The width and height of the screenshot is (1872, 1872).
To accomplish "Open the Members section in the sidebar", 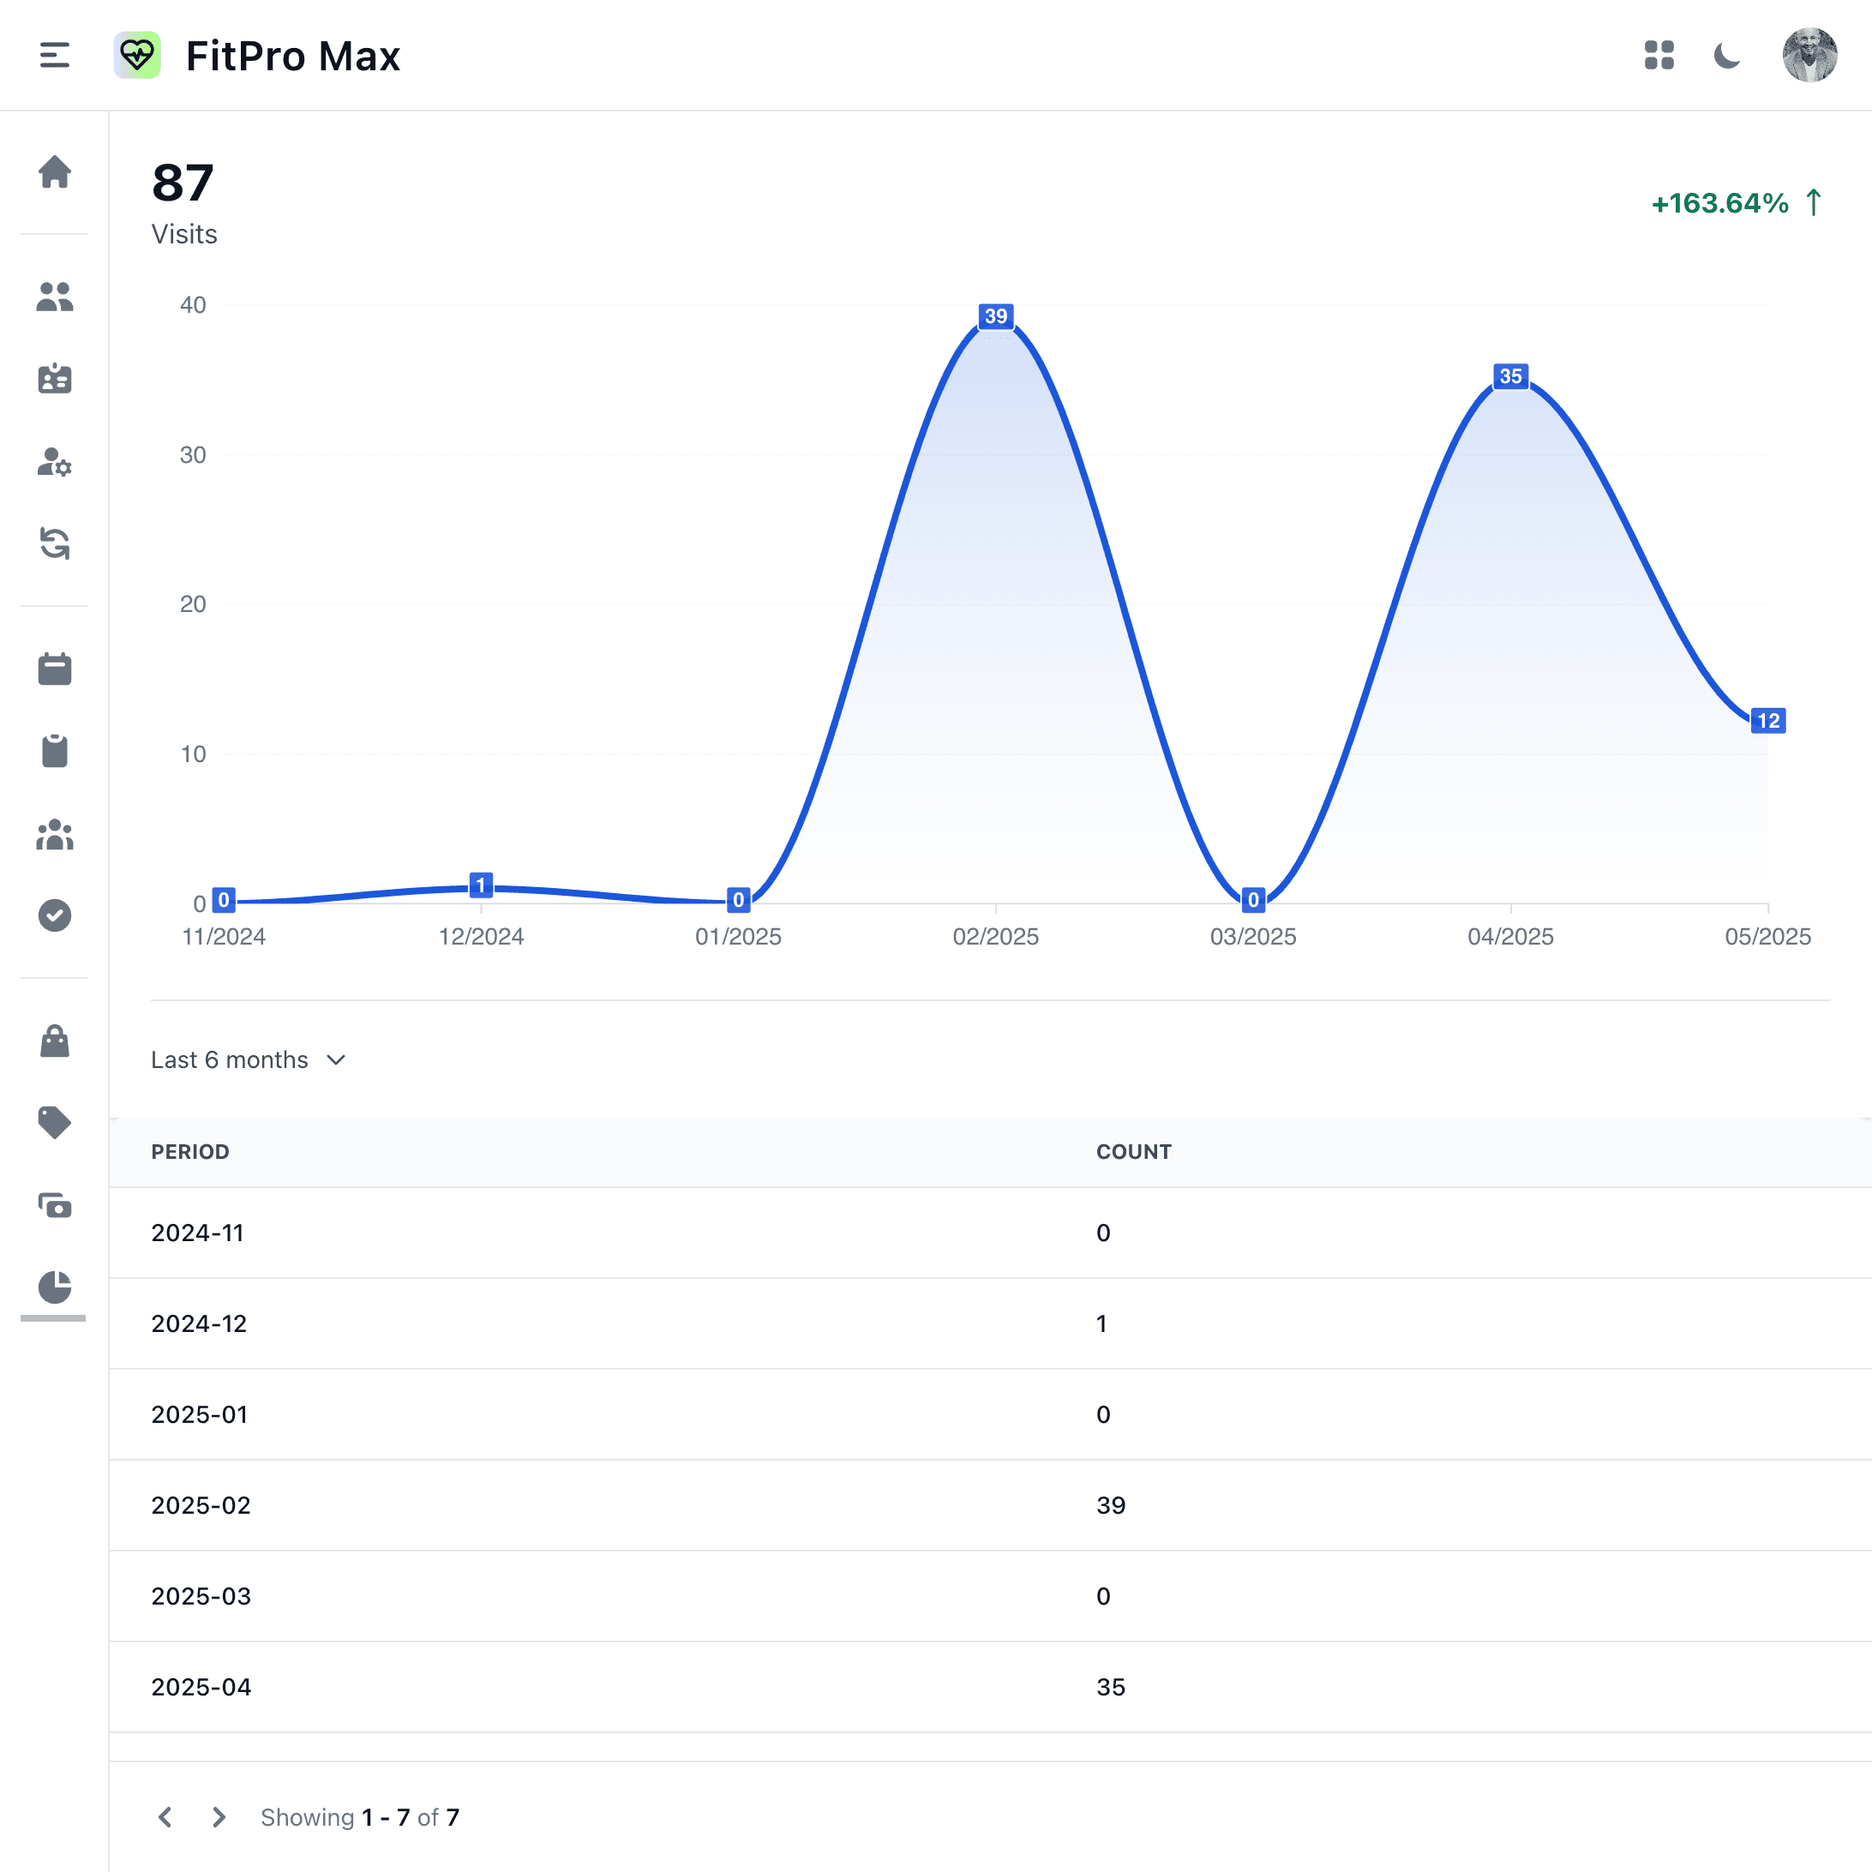I will 55,297.
